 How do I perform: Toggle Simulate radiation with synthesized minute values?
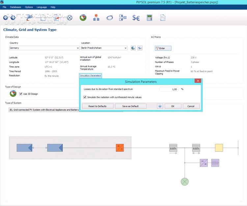pos(85,97)
